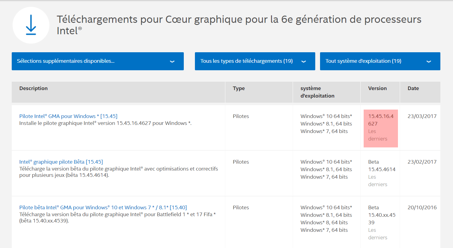453x248 pixels.
Task: Sort by Version column header
Action: [377, 88]
